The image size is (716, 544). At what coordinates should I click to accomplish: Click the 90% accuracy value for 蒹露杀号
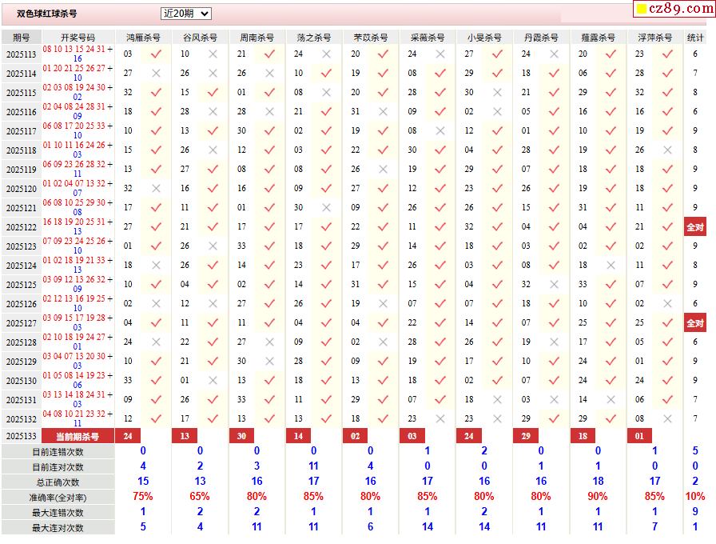tap(597, 497)
